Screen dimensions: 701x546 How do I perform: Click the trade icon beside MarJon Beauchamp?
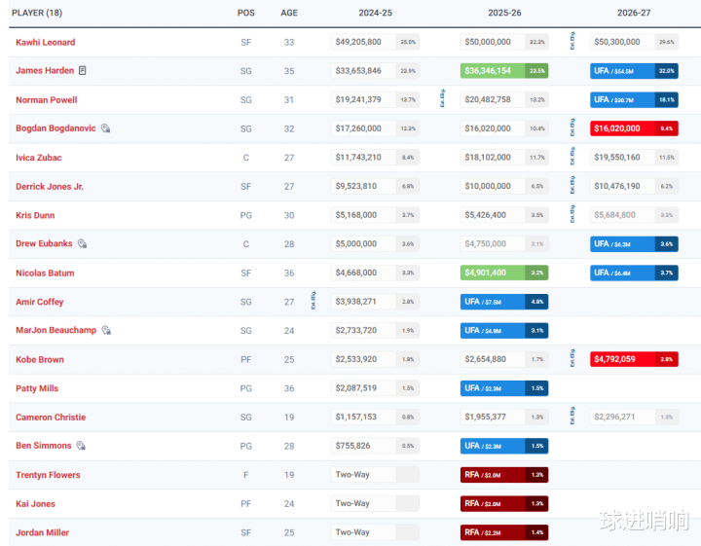pos(106,330)
